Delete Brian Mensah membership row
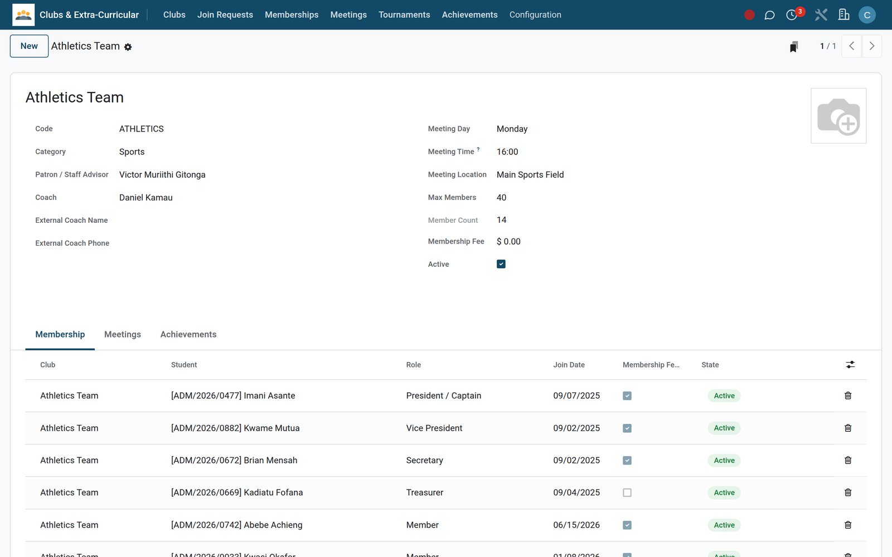This screenshot has width=892, height=557. tap(848, 460)
